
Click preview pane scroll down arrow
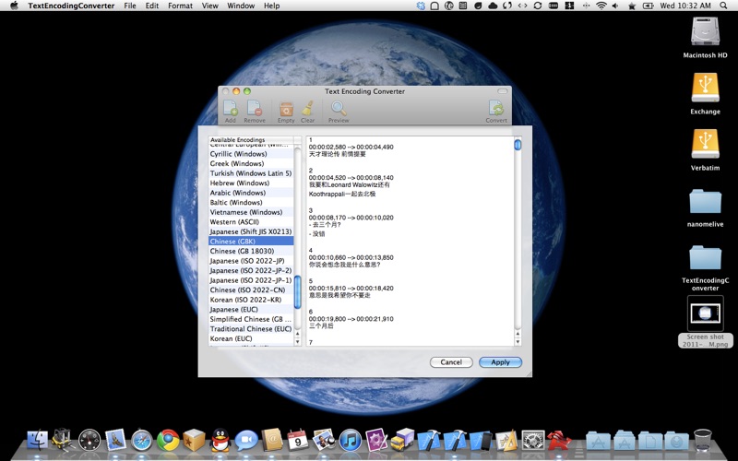click(518, 342)
